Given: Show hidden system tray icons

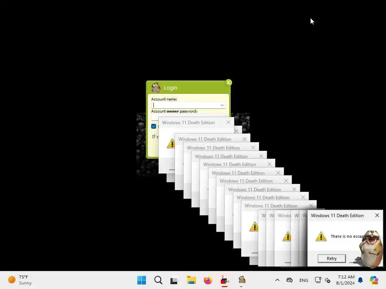Looking at the screenshot, I should pos(277,280).
